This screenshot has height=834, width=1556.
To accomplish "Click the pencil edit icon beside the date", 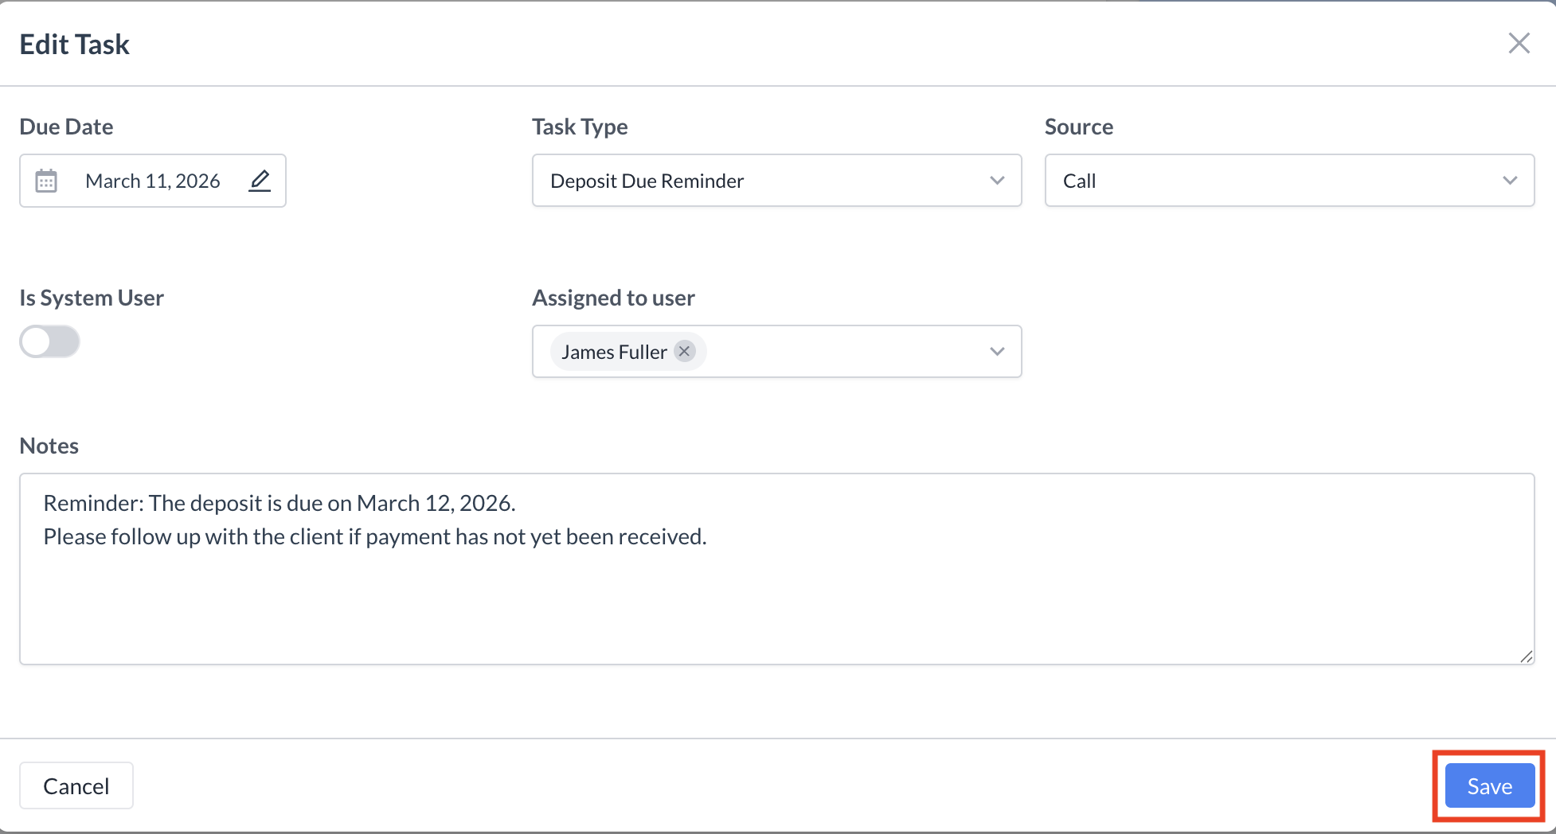I will [260, 181].
